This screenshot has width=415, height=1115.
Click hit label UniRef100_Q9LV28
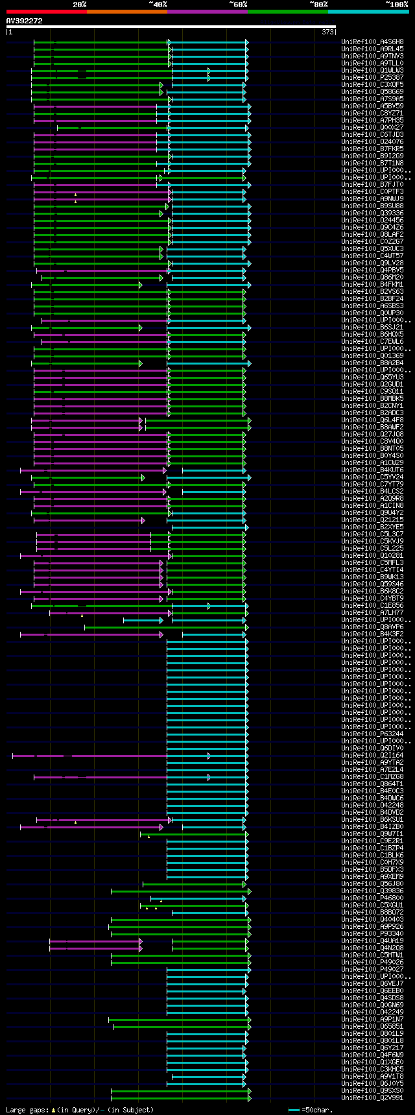[372, 263]
